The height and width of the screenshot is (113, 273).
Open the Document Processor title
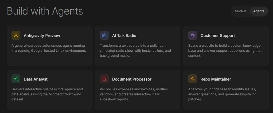[x=132, y=79]
